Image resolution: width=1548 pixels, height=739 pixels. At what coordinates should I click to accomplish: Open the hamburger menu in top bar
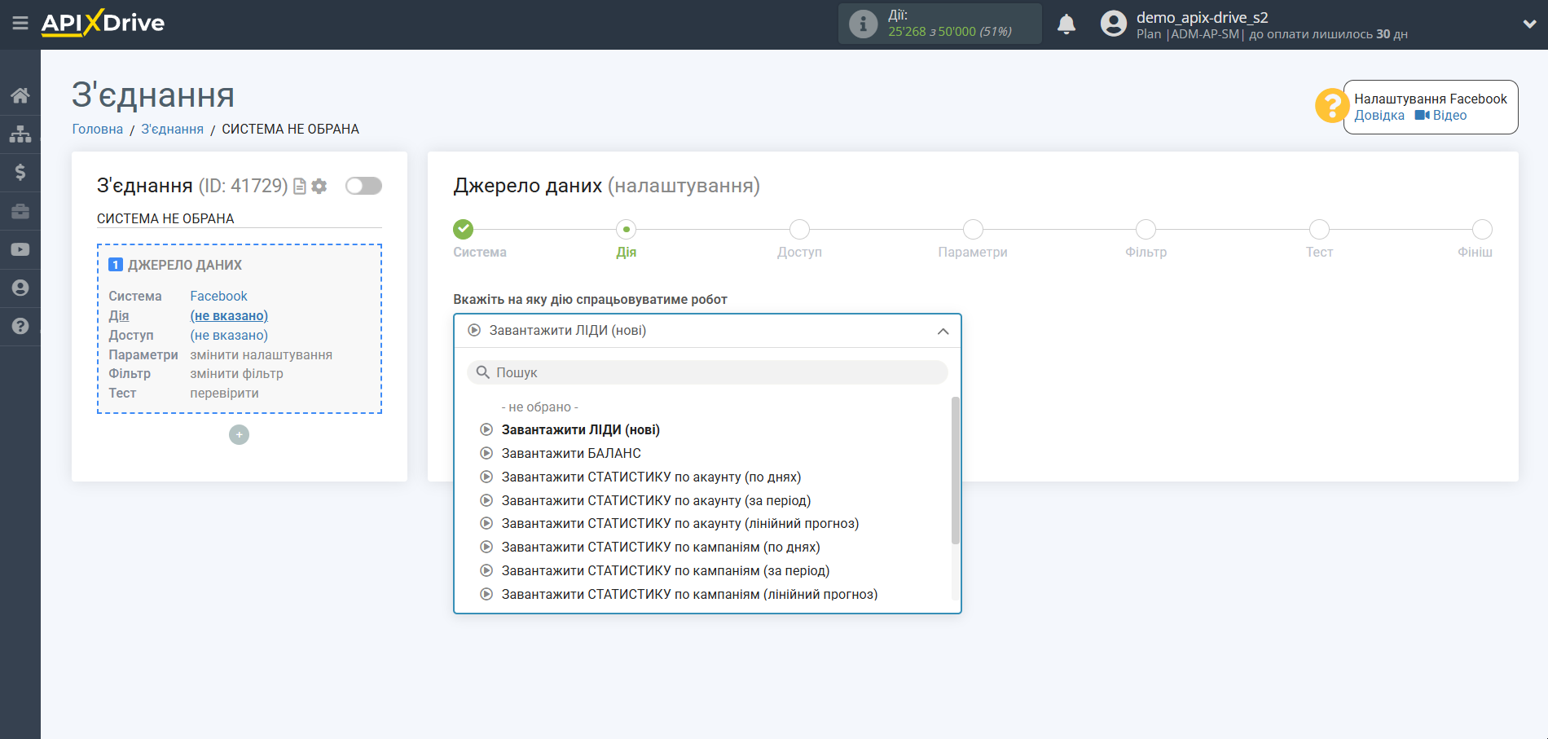tap(20, 24)
